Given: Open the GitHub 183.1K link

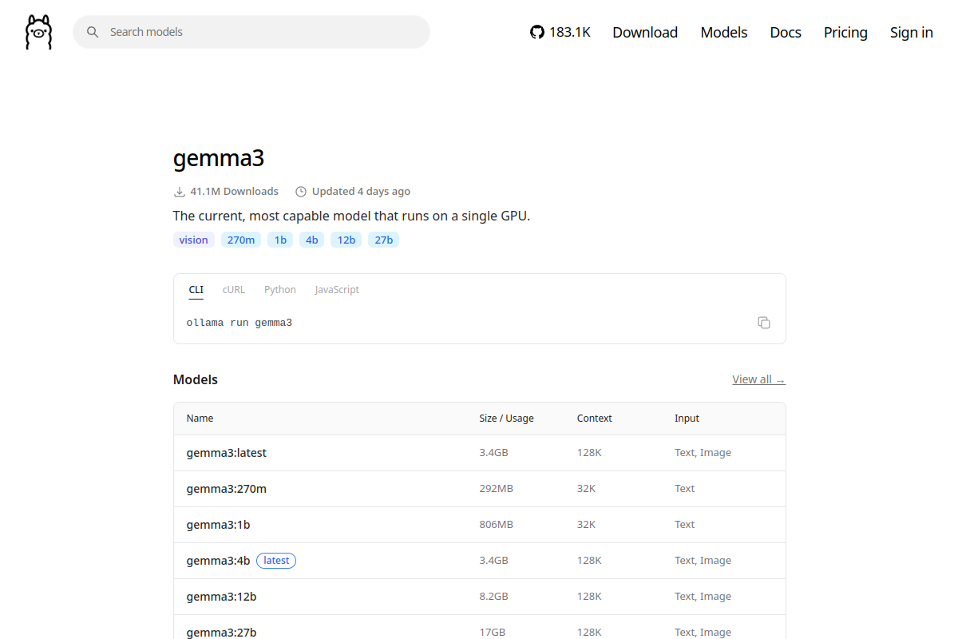Looking at the screenshot, I should click(x=560, y=32).
